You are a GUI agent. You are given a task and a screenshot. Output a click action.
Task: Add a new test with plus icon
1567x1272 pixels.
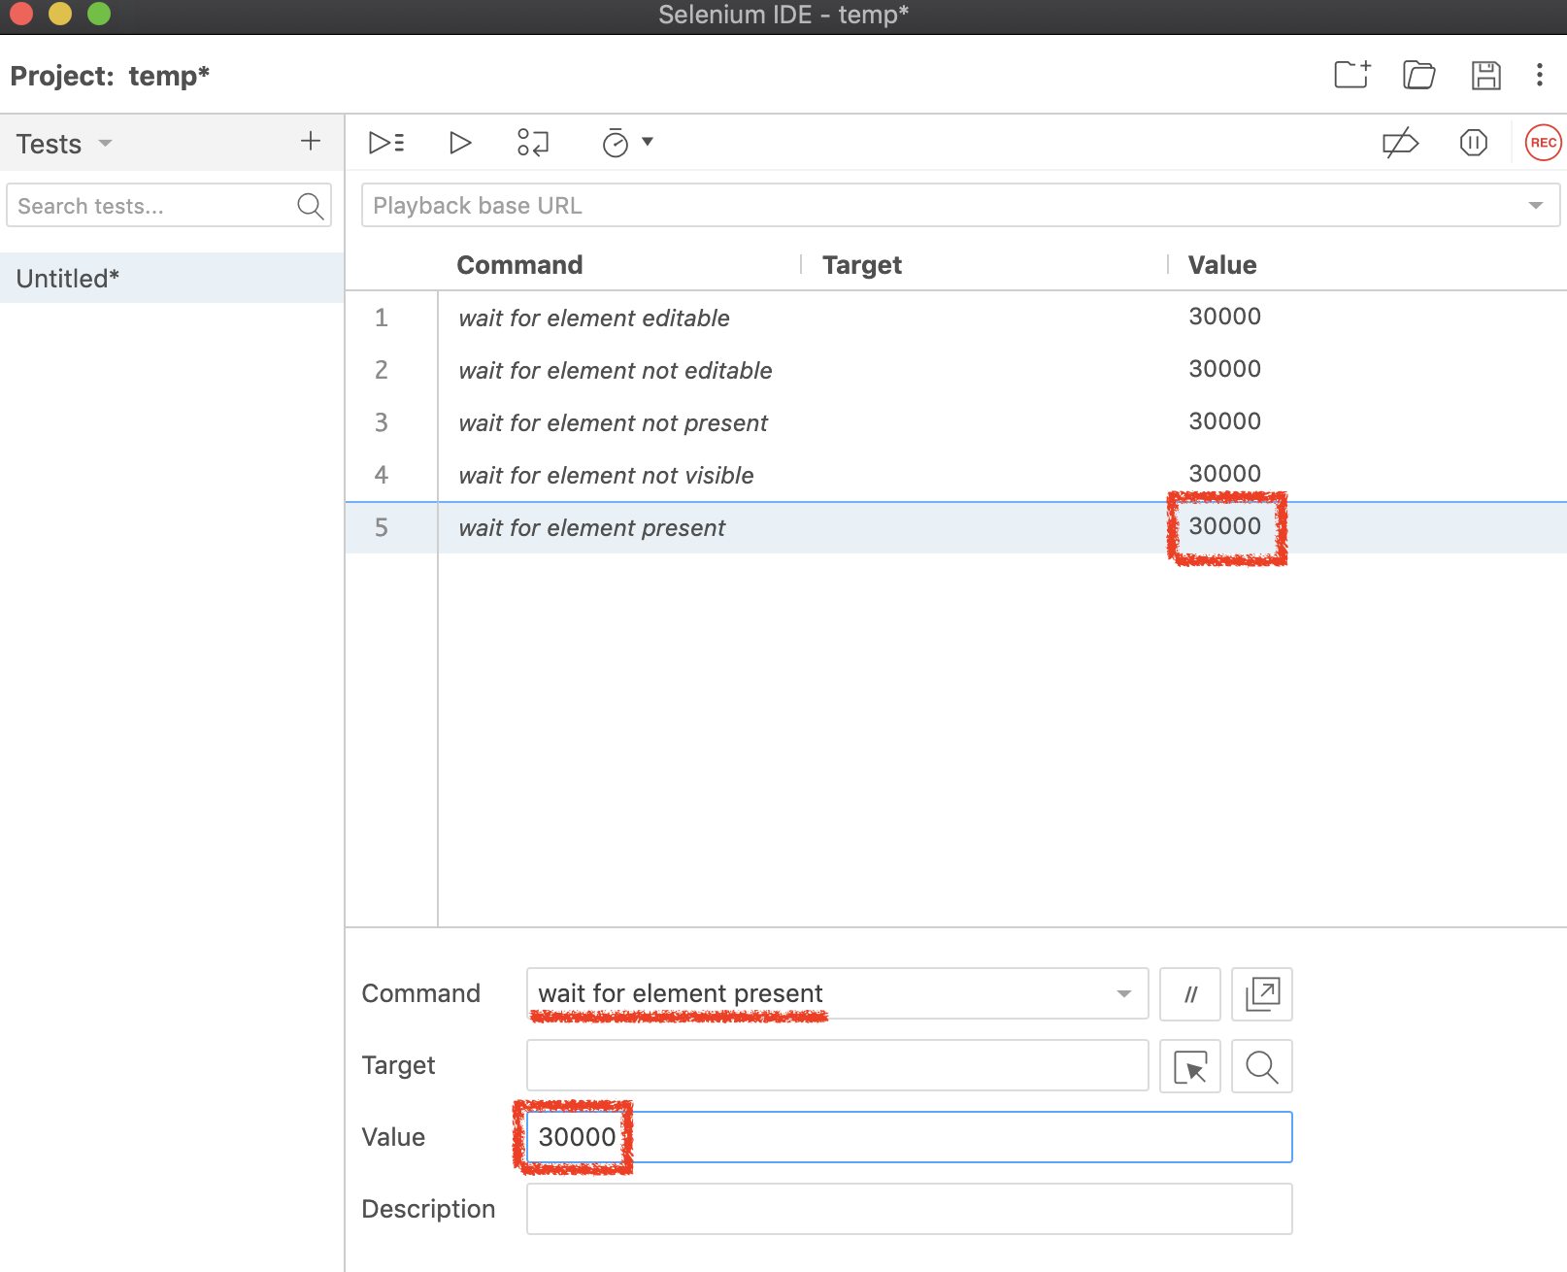pyautogui.click(x=311, y=142)
